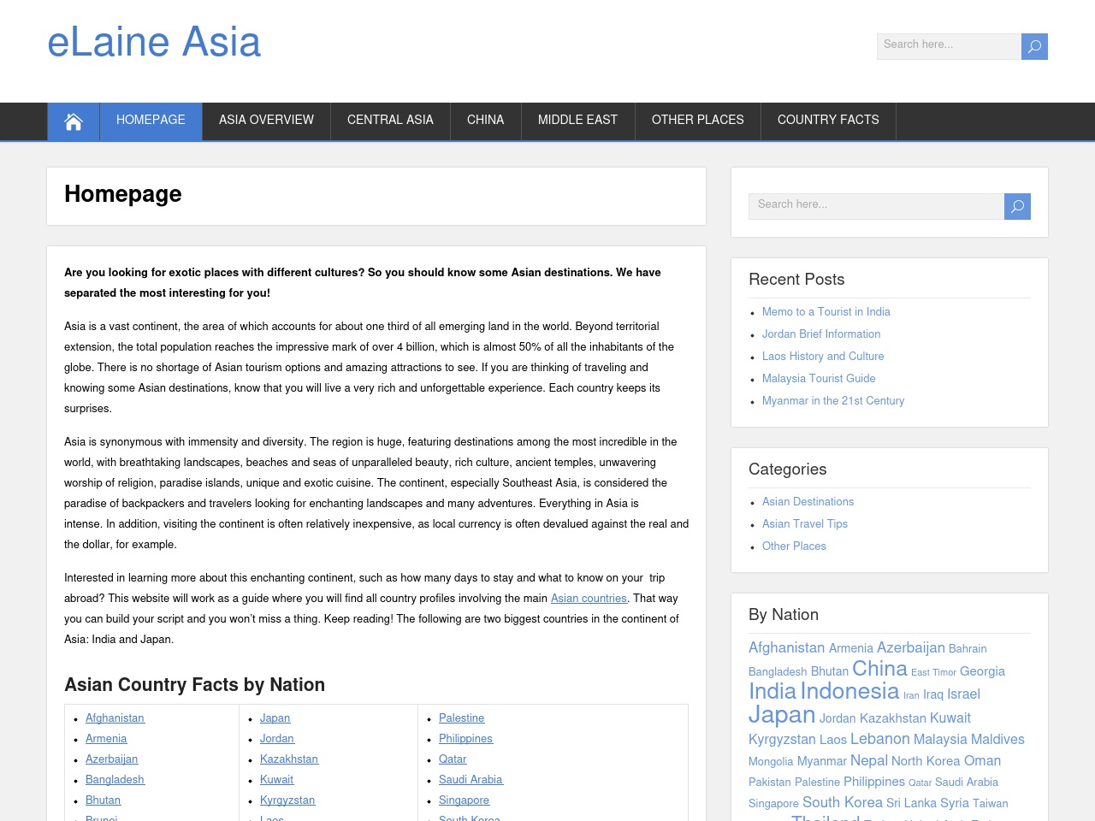Select the China tag under By Nation

click(x=879, y=669)
